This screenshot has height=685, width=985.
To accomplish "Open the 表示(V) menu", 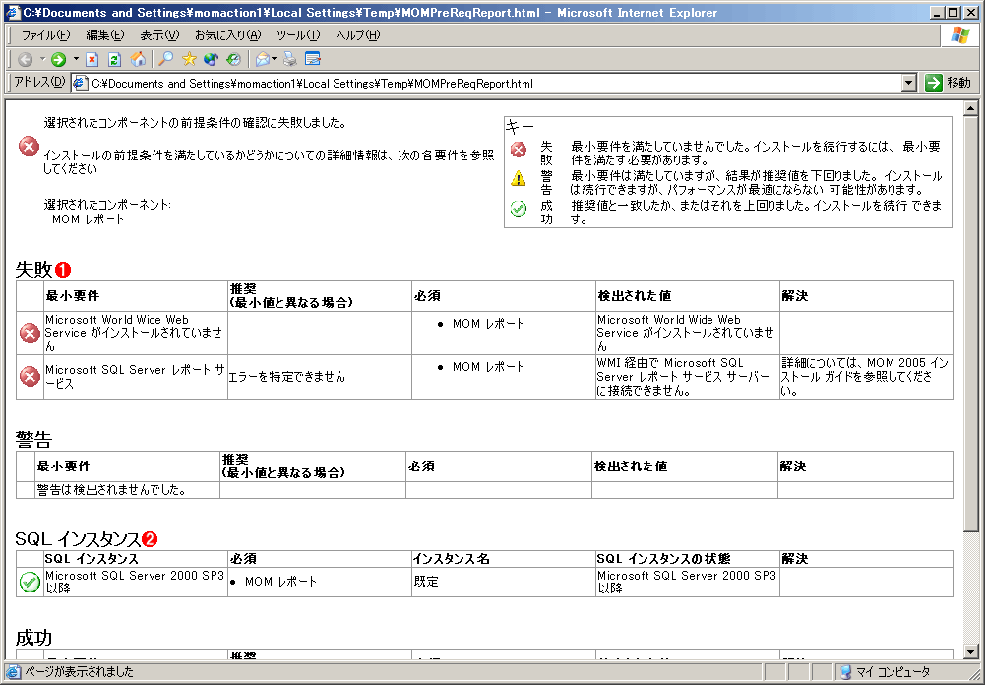I will (x=159, y=35).
